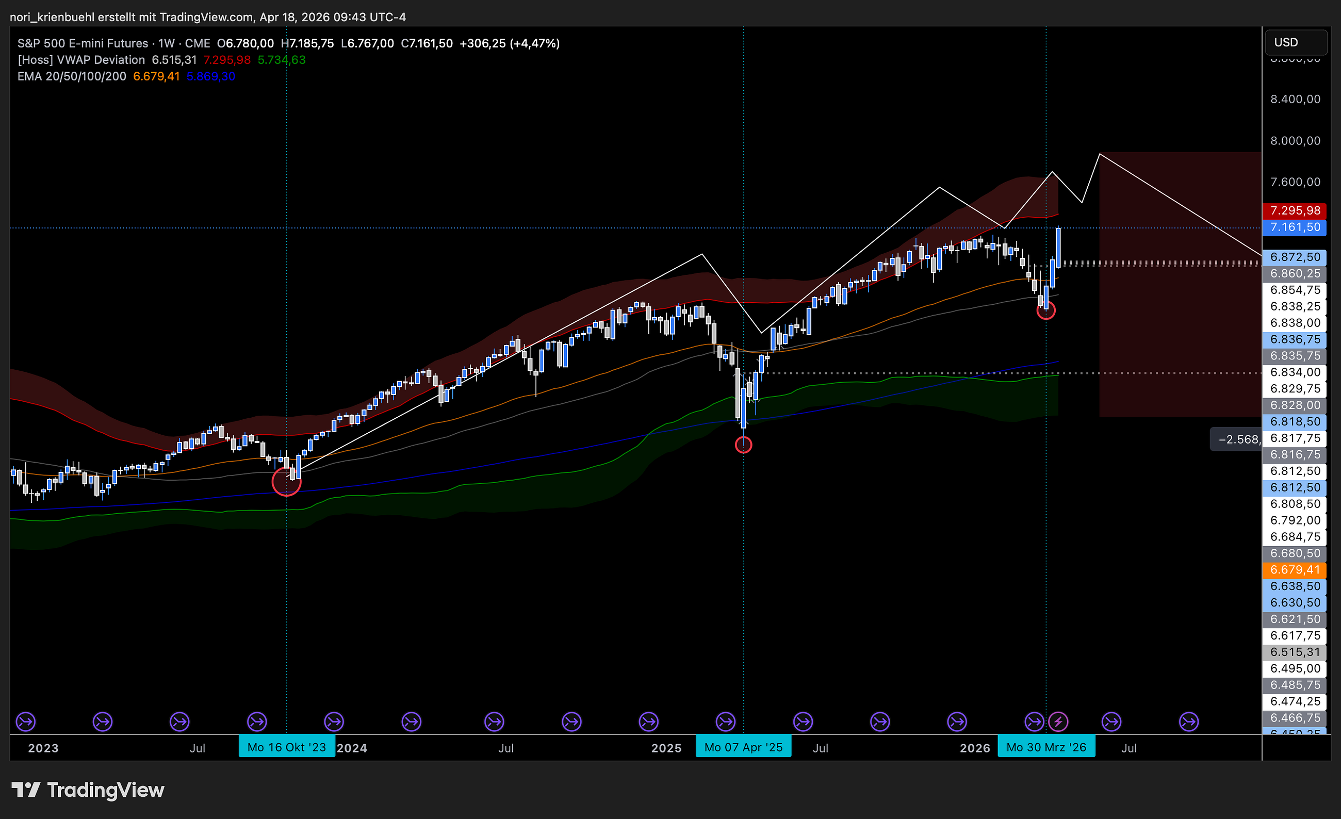
Task: Click the blue 5.869,30 EMA legend value
Action: tap(210, 76)
